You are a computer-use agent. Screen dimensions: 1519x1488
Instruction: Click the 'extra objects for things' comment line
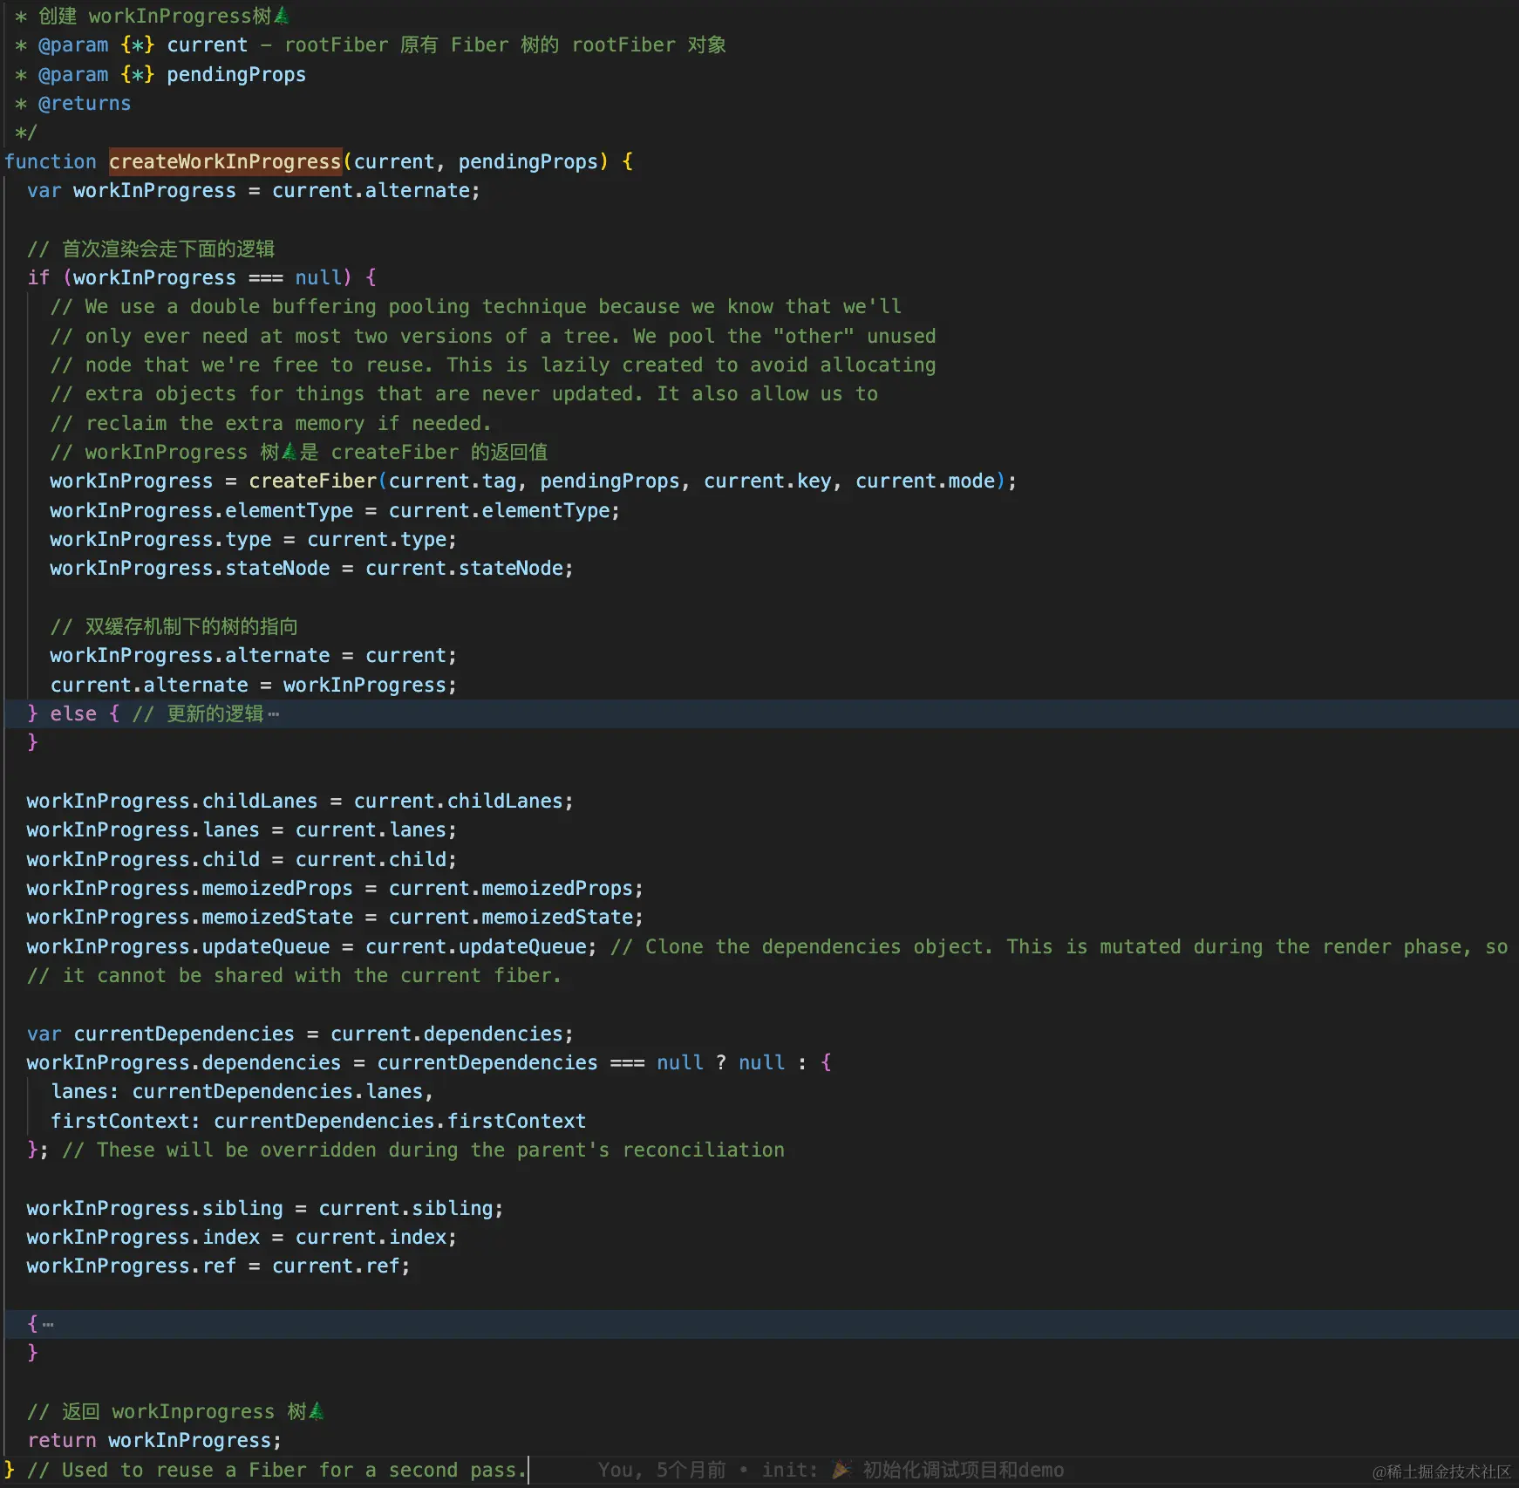click(x=464, y=393)
